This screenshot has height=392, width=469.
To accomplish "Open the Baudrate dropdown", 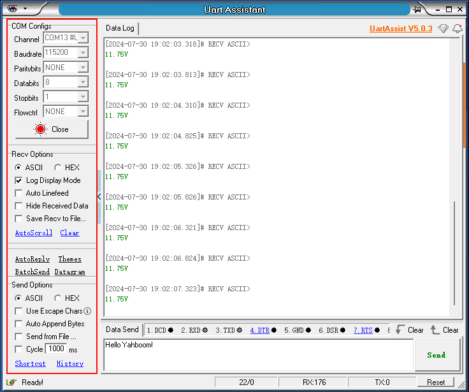I will coord(82,53).
